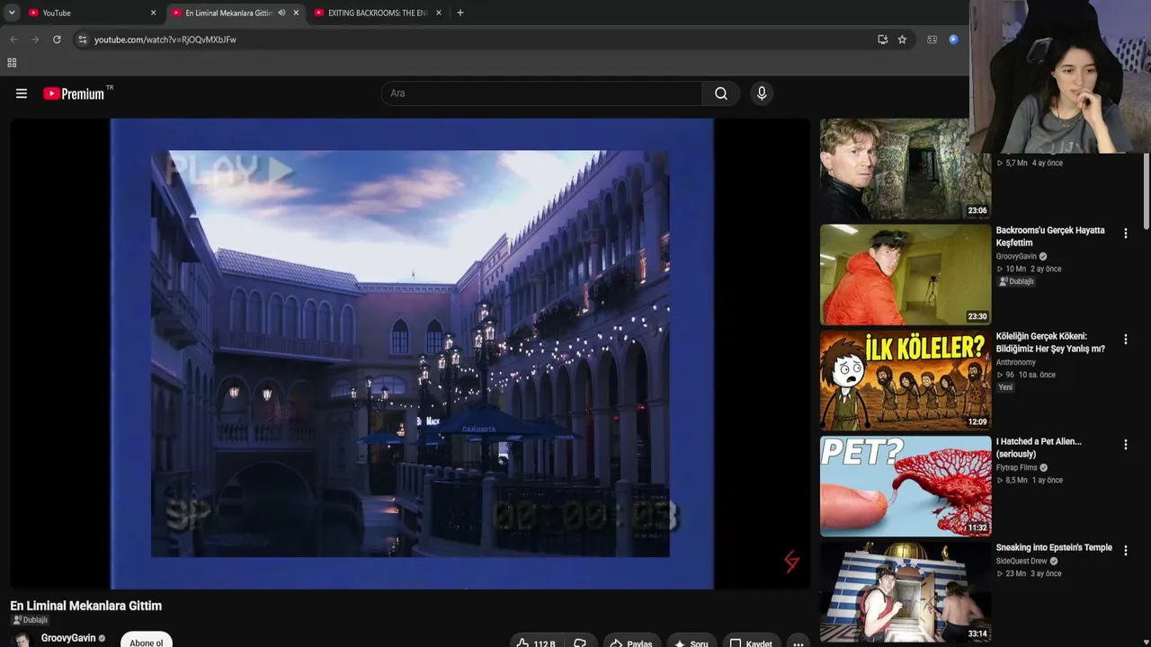
Task: Open options for Sneaking into Epstein's Temple
Action: (1125, 550)
